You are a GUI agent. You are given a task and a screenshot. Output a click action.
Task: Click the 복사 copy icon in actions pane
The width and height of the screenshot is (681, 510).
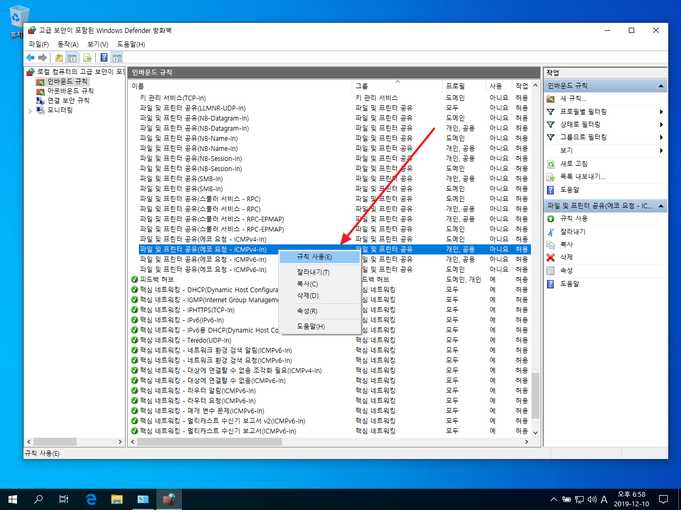point(551,244)
